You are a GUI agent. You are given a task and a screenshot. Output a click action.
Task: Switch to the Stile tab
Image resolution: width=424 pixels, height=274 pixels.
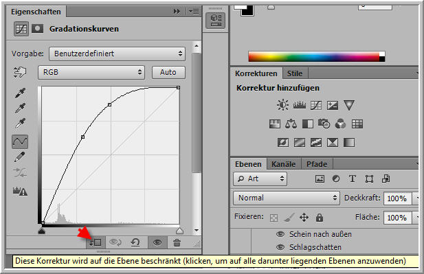[295, 73]
